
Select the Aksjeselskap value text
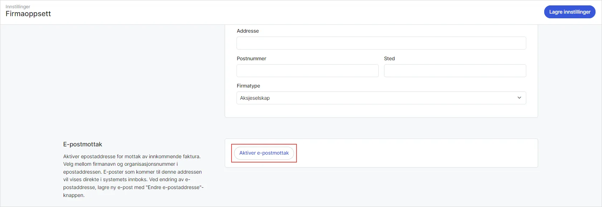(x=255, y=98)
